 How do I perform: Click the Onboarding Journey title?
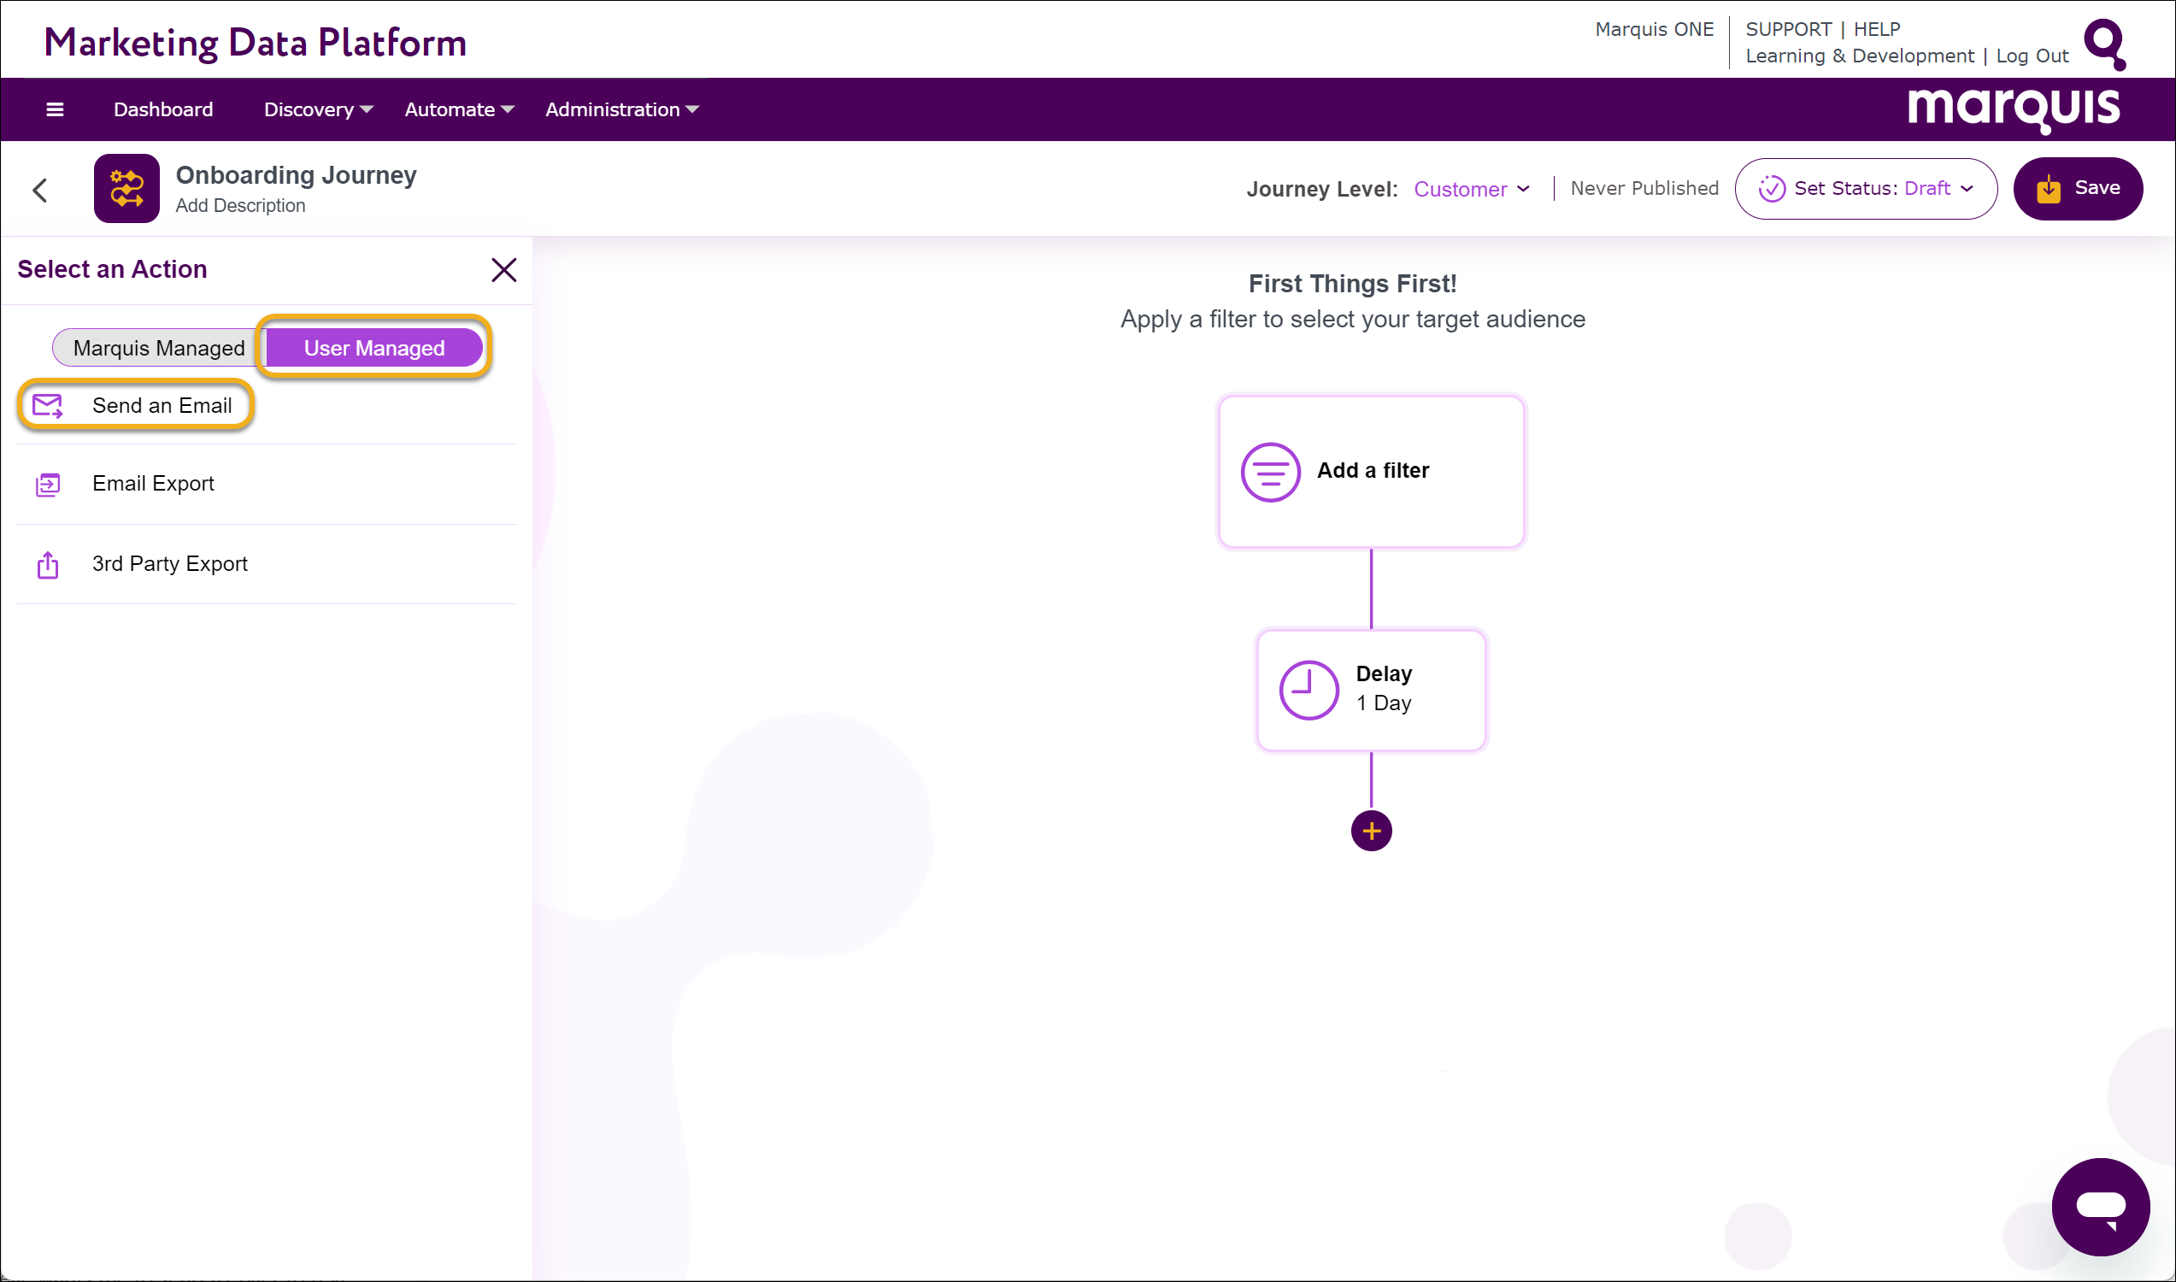tap(297, 175)
